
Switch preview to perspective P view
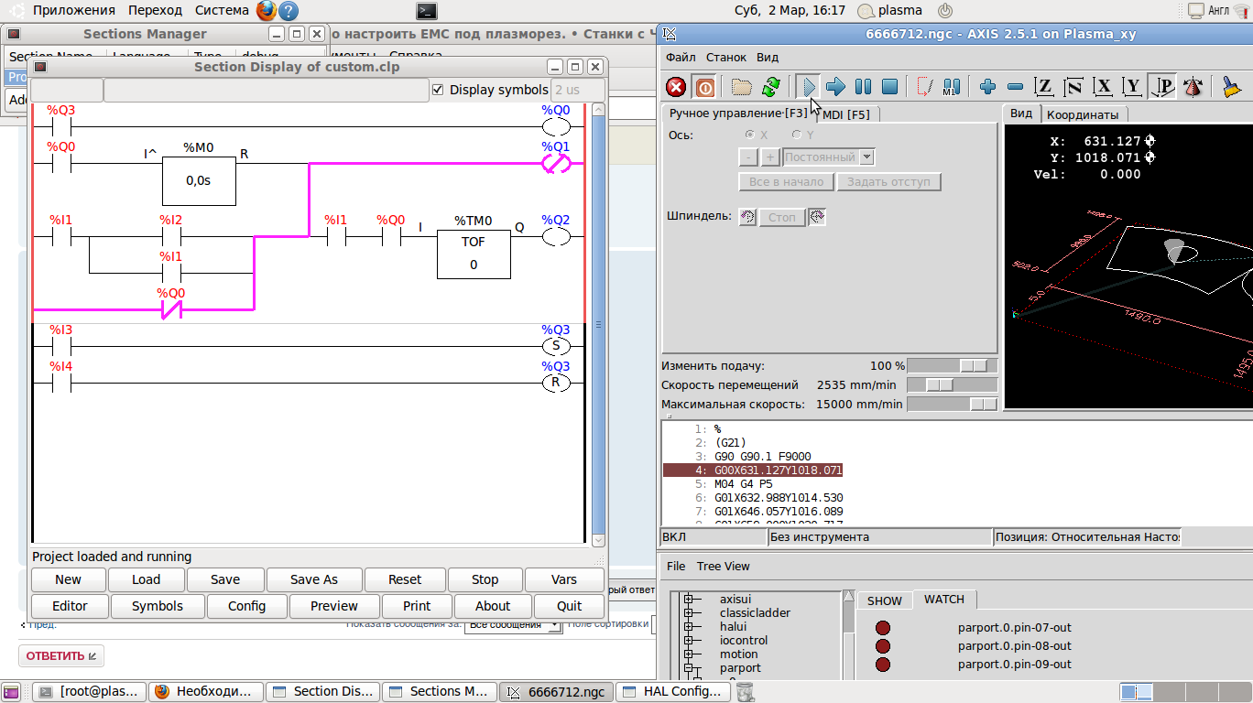click(1162, 87)
